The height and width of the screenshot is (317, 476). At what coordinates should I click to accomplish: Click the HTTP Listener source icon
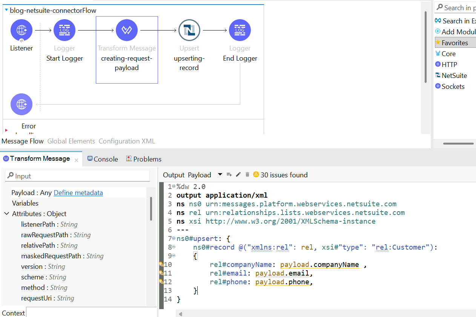21,30
